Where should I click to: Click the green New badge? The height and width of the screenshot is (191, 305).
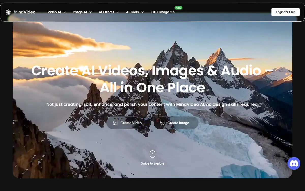[178, 8]
